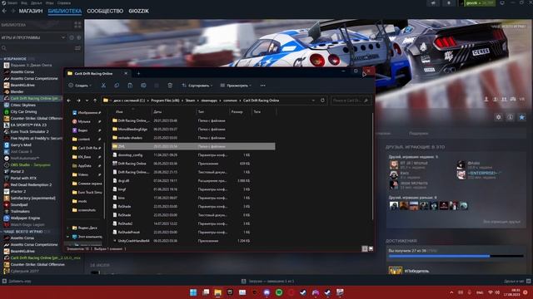Viewport: 533px width, 299px height.
Task: Go back in File Explorer navigation
Action: pyautogui.click(x=69, y=100)
